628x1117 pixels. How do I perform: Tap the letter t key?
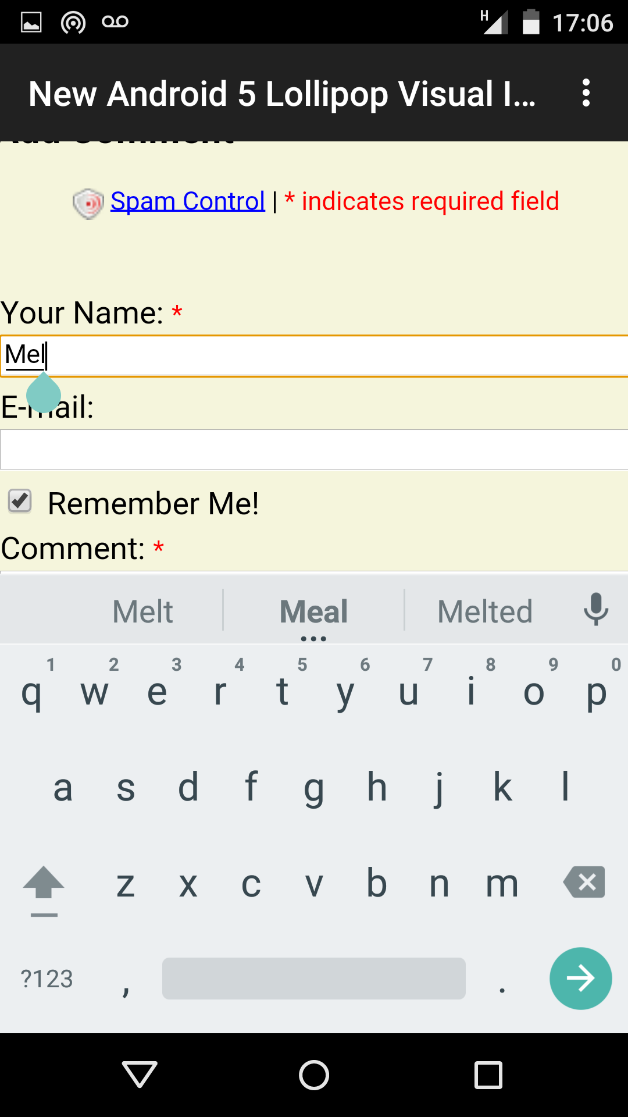coord(283,691)
